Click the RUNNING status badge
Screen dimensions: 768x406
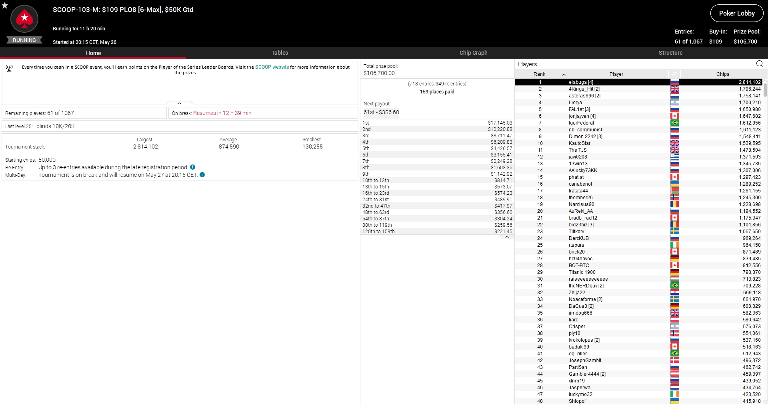click(24, 40)
